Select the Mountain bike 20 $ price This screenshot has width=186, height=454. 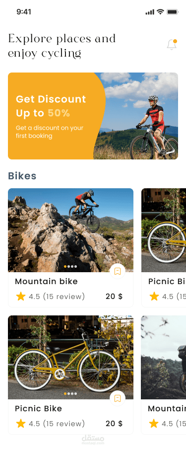click(x=114, y=296)
